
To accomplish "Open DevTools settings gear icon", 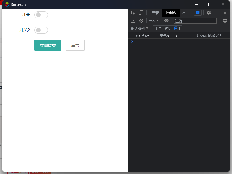I will click(x=209, y=13).
